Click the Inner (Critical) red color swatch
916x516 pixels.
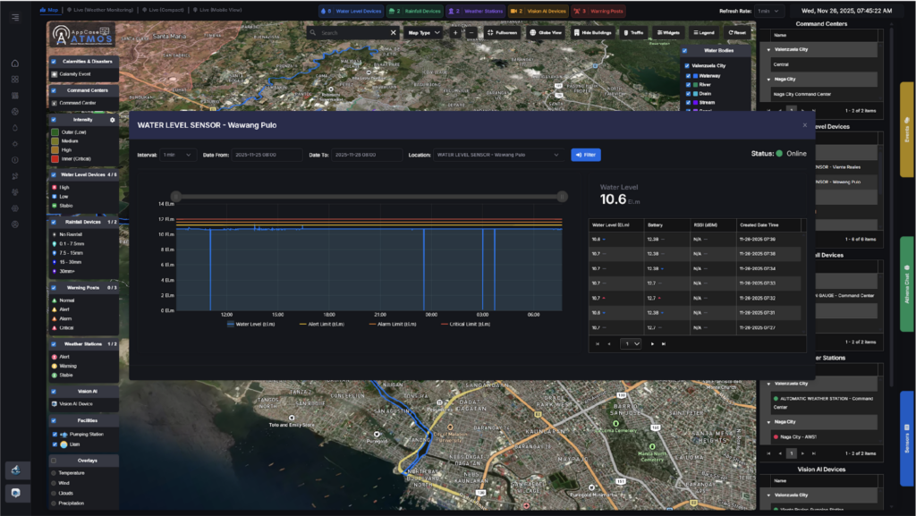55,159
